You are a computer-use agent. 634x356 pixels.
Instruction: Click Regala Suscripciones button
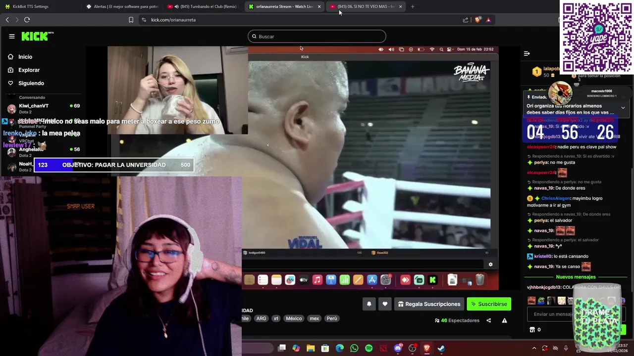pyautogui.click(x=429, y=304)
